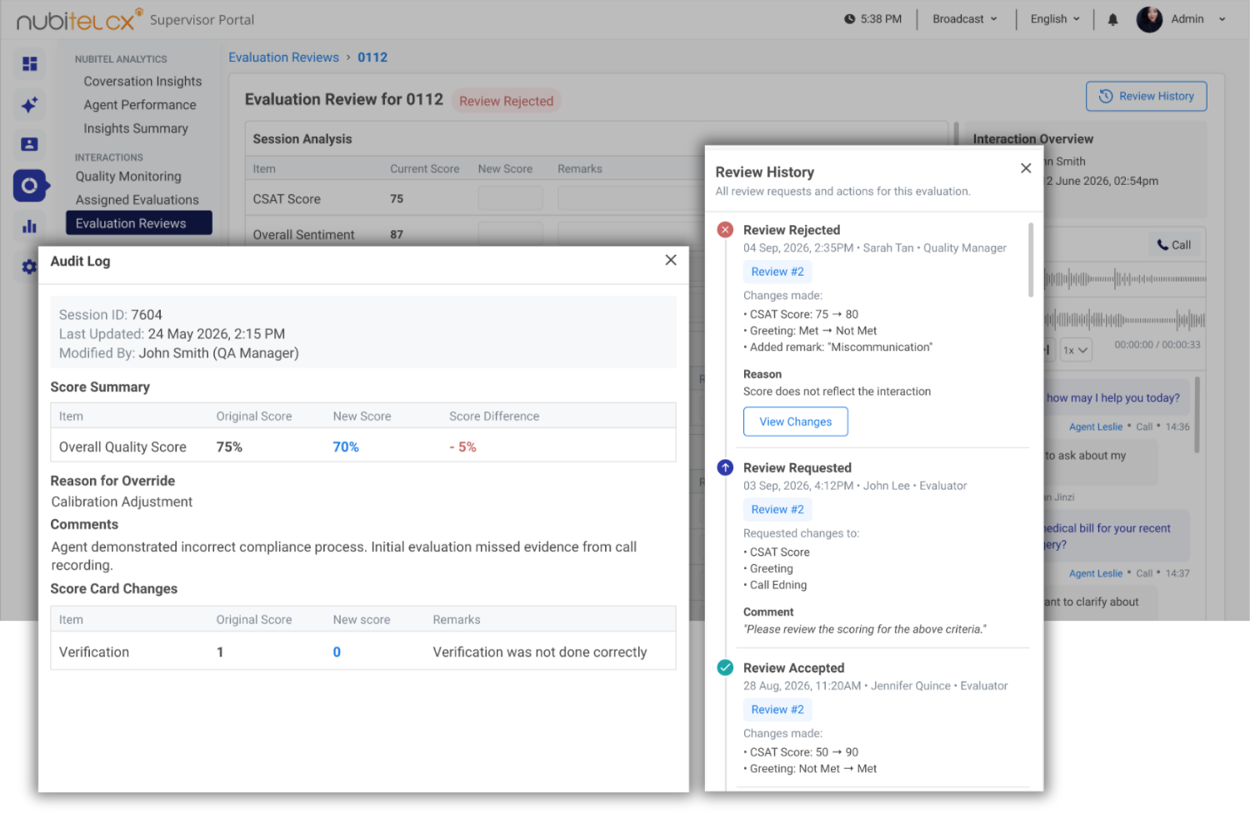The width and height of the screenshot is (1250, 839).
Task: Open the bar chart reports icon
Action: (x=30, y=226)
